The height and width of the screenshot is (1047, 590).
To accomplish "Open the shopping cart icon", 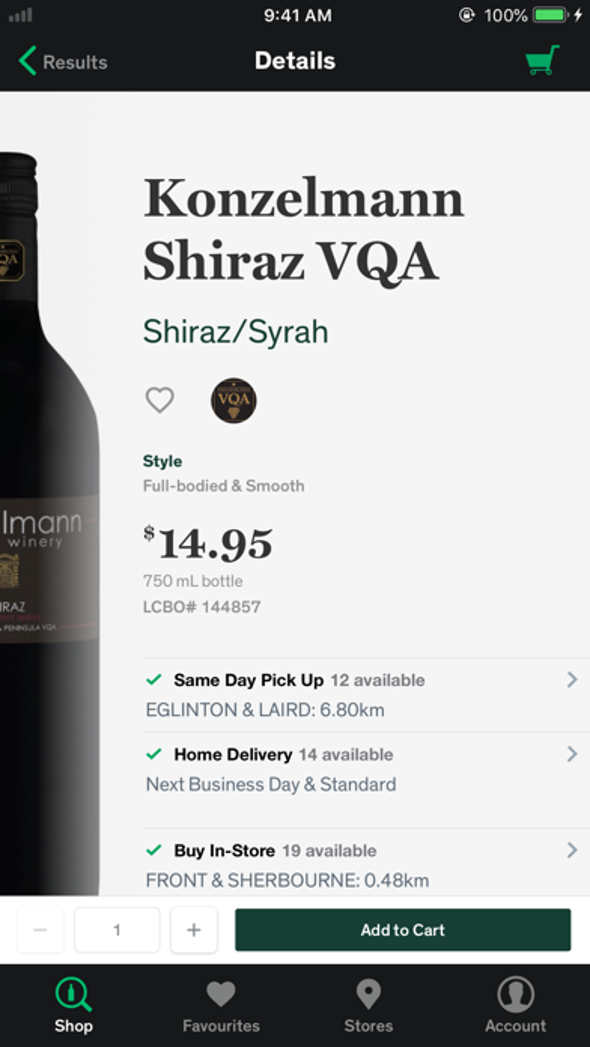I will (x=541, y=61).
